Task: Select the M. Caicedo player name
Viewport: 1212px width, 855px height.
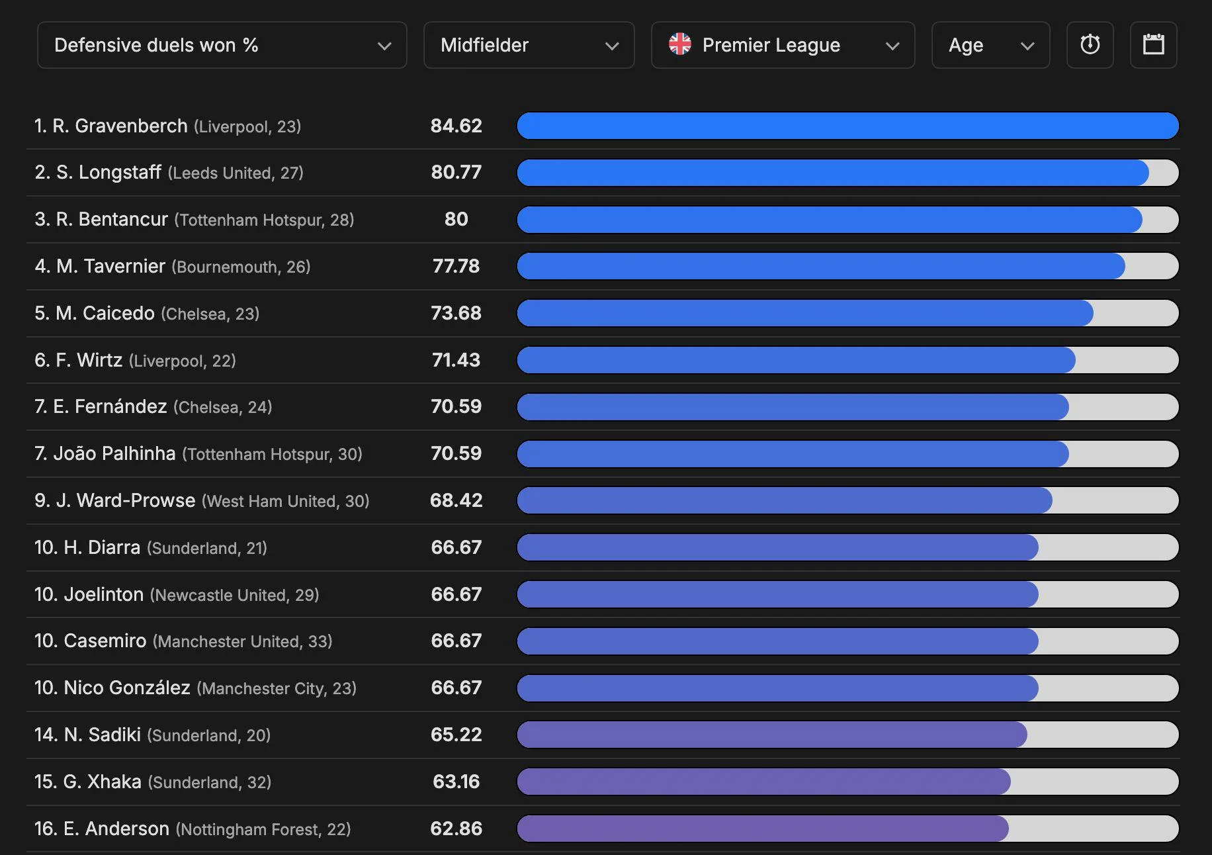Action: 105,313
